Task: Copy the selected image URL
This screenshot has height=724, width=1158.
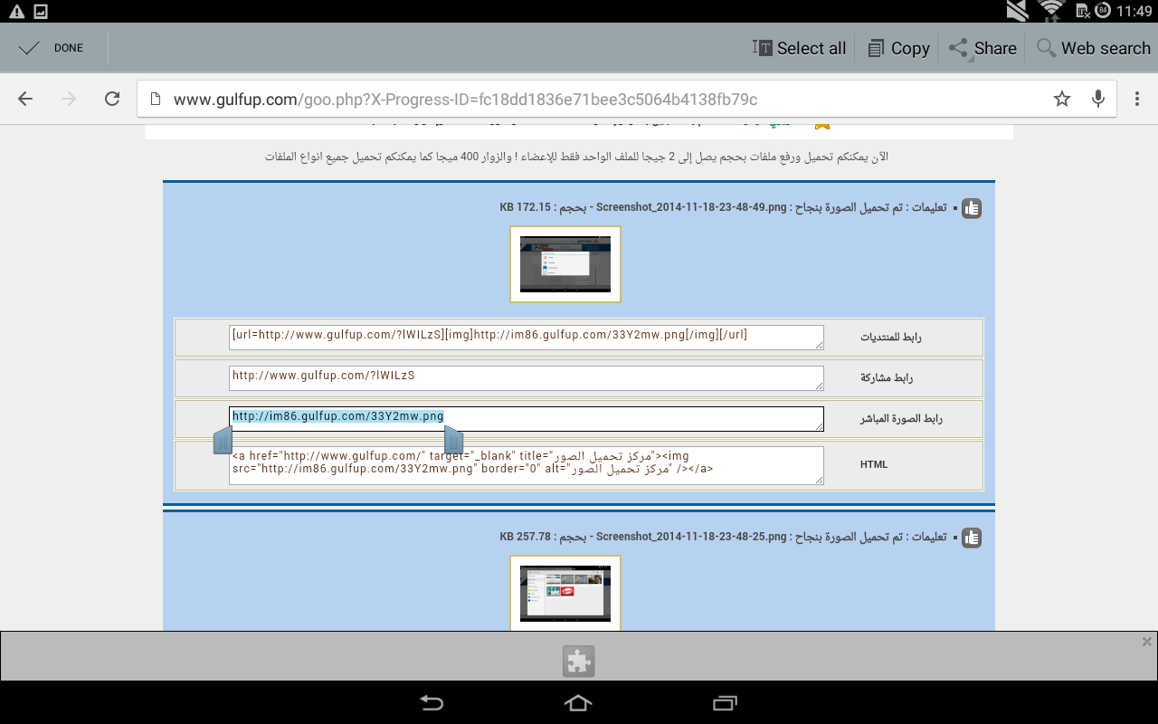Action: [898, 48]
